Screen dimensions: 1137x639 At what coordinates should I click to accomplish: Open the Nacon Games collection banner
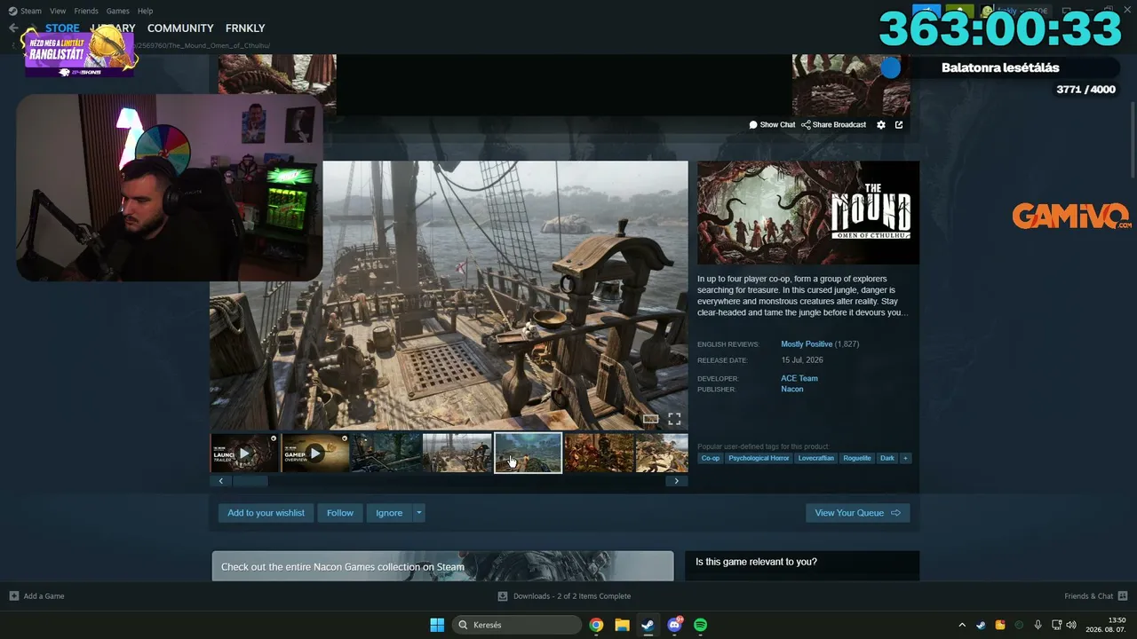tap(442, 566)
